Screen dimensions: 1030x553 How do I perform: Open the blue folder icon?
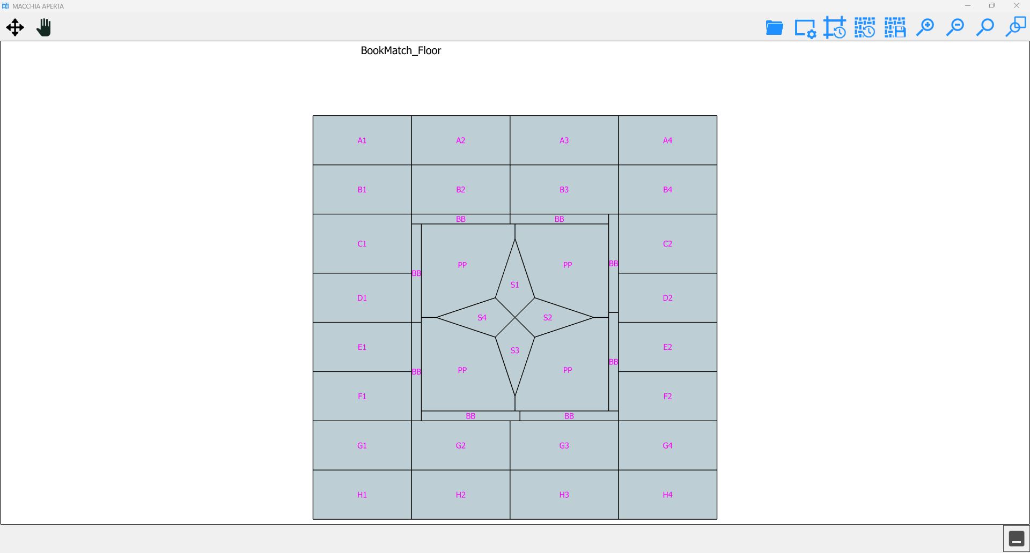click(x=774, y=27)
